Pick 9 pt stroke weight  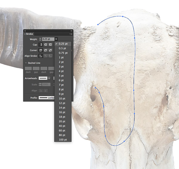pos(63,94)
